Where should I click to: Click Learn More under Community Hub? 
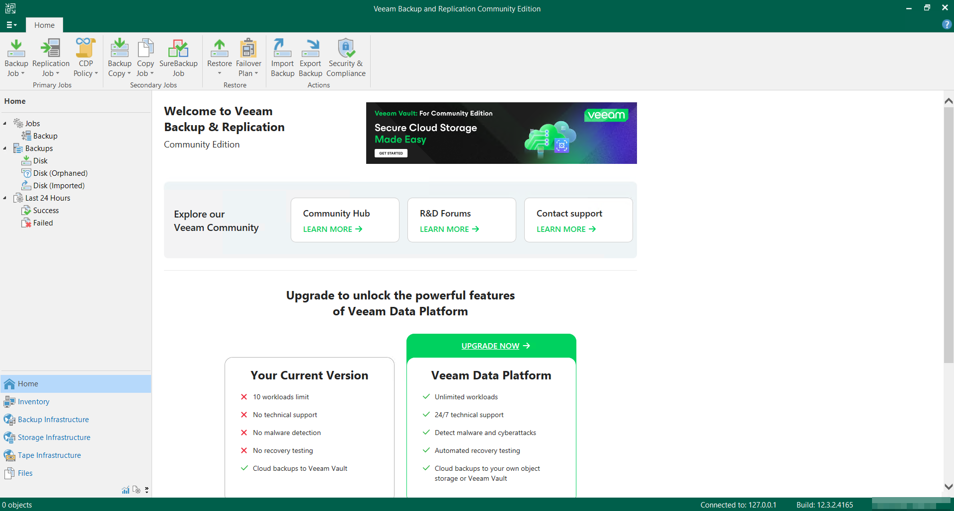point(332,229)
